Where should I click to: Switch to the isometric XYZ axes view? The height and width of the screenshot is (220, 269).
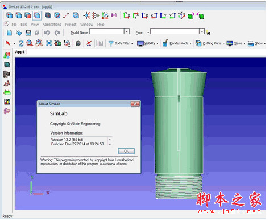[x=181, y=15]
